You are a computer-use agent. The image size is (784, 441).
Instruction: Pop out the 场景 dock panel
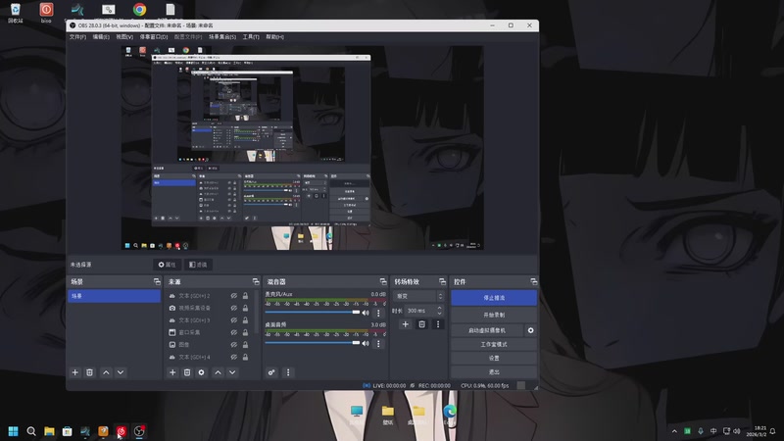pyautogui.click(x=157, y=282)
